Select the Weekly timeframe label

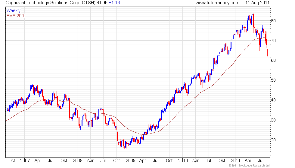tap(13, 11)
